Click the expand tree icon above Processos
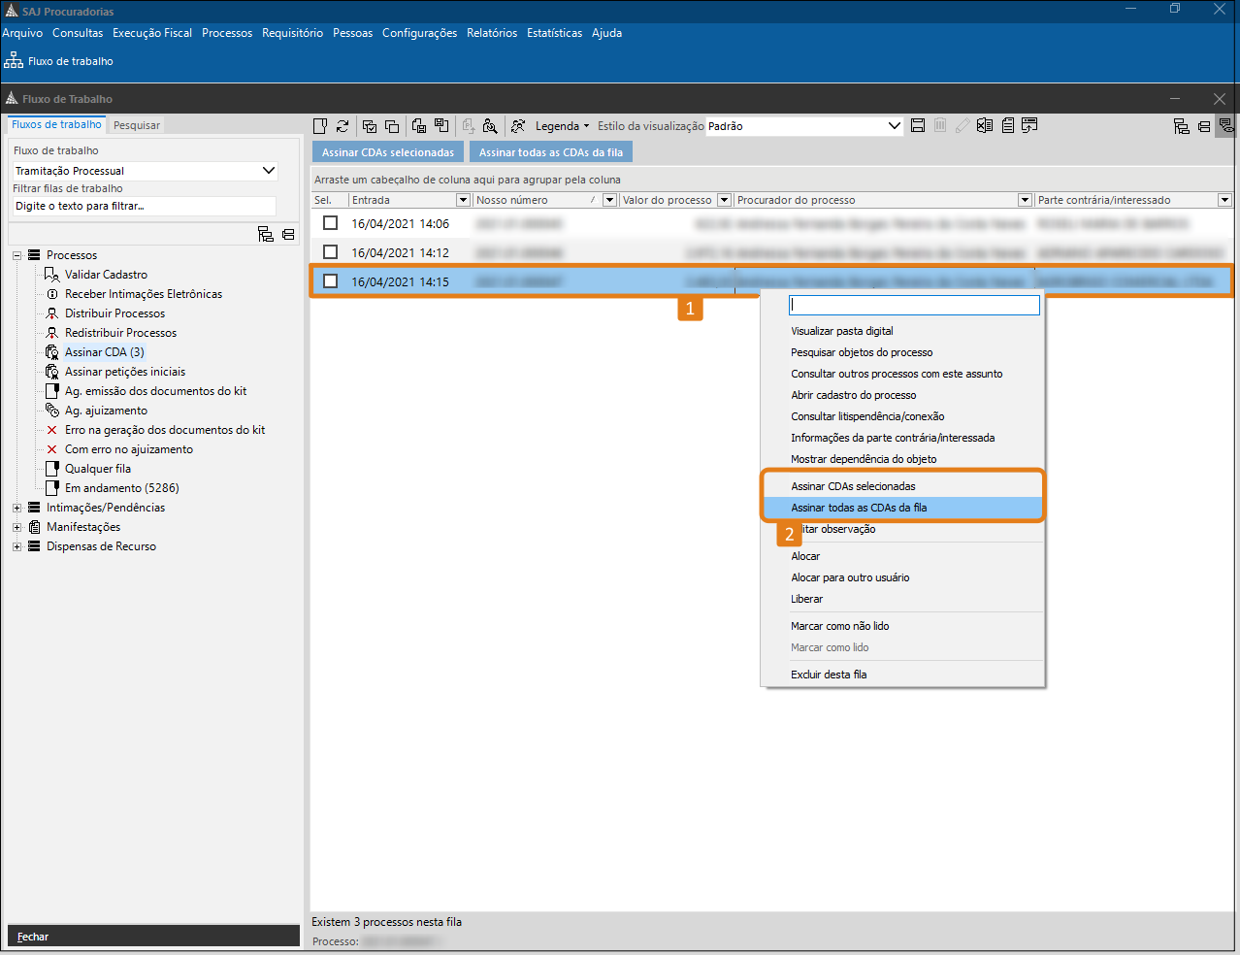Image resolution: width=1240 pixels, height=955 pixels. point(265,234)
